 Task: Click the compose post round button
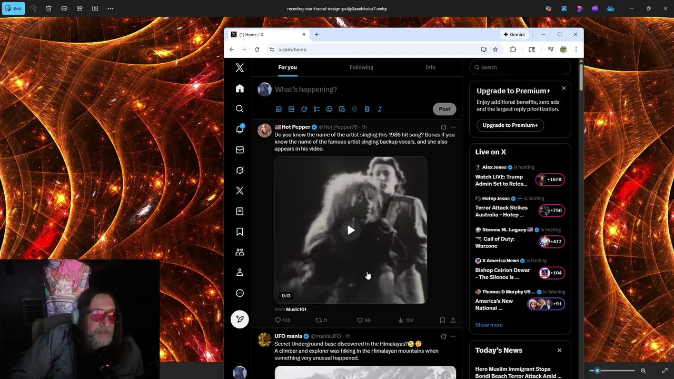coord(240,319)
